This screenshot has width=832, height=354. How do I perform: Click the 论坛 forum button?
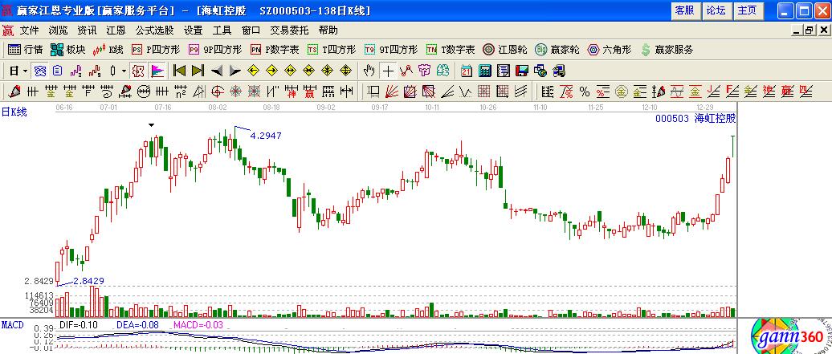tap(716, 10)
